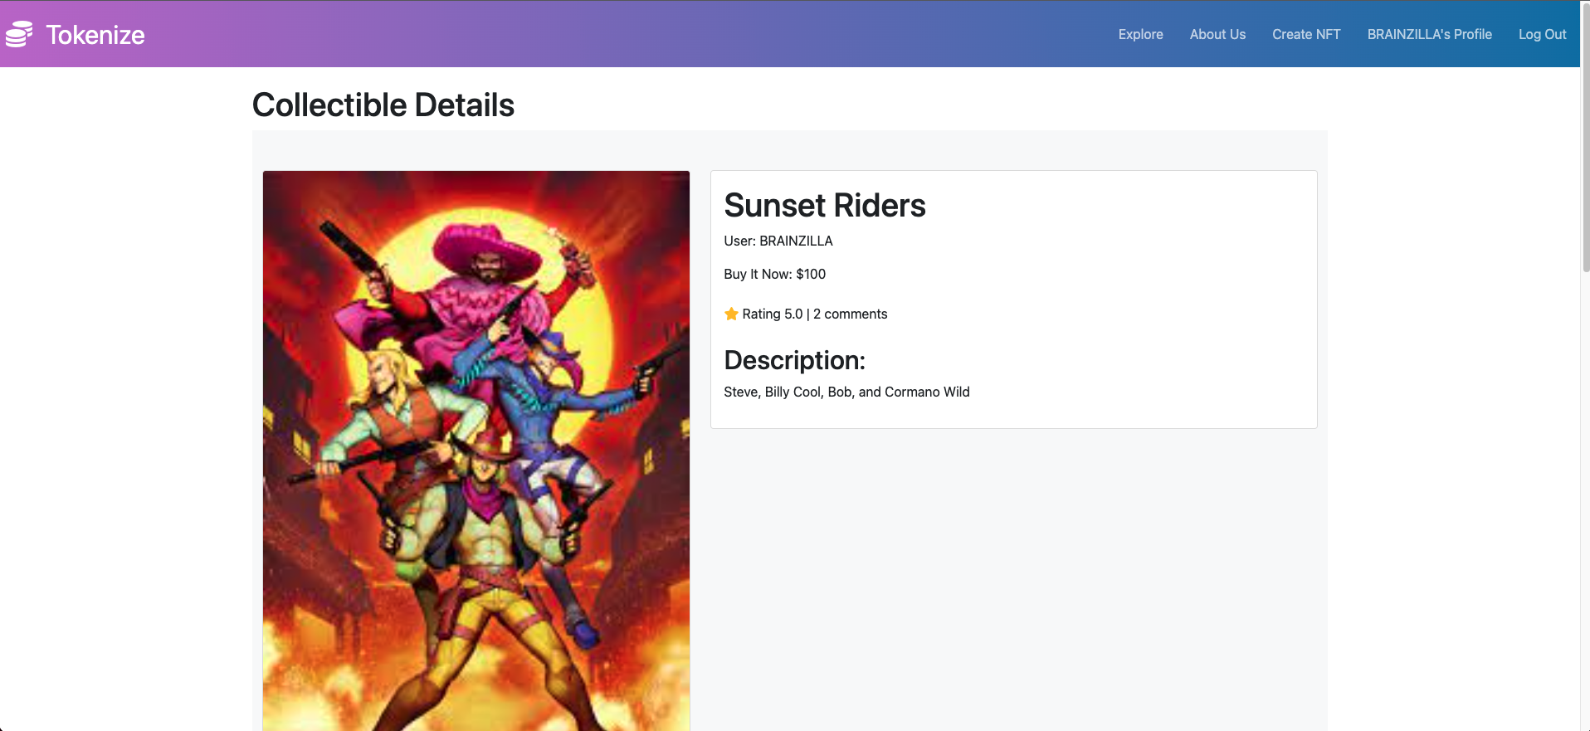View BRAINZILLA's Profile
This screenshot has height=731, width=1590.
click(1429, 34)
